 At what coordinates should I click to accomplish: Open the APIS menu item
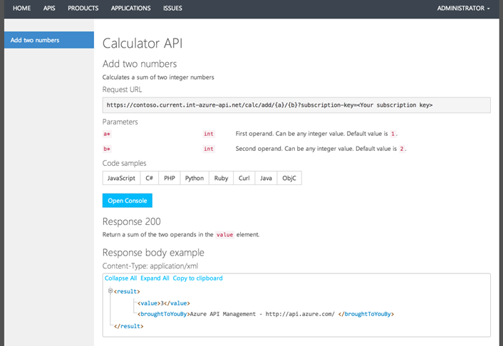coord(49,9)
